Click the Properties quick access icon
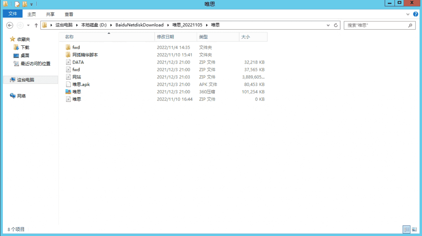The width and height of the screenshot is (422, 236). click(x=17, y=4)
